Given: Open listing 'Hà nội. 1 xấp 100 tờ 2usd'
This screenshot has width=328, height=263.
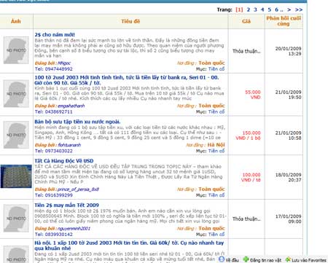Looking at the screenshot, I should pyautogui.click(x=129, y=246).
